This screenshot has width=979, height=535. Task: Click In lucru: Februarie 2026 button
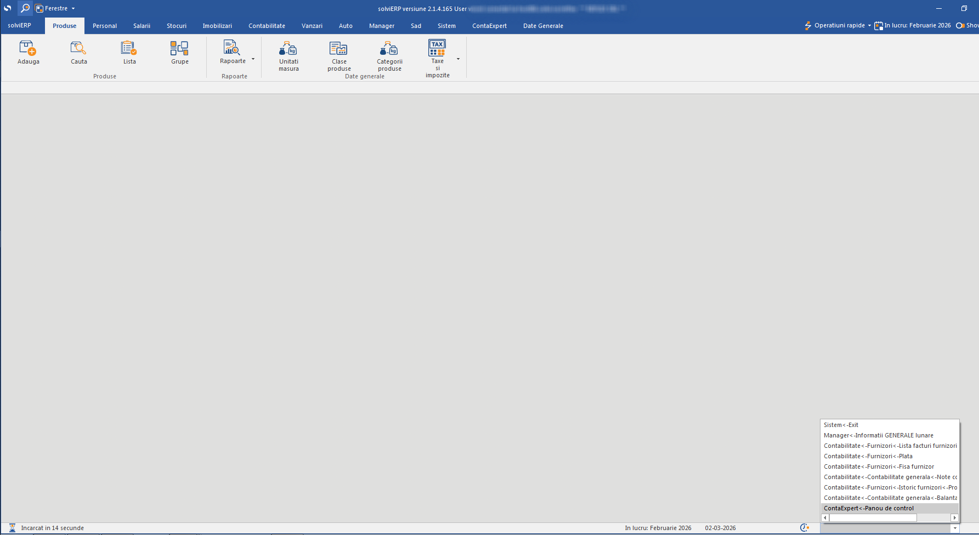pyautogui.click(x=913, y=26)
